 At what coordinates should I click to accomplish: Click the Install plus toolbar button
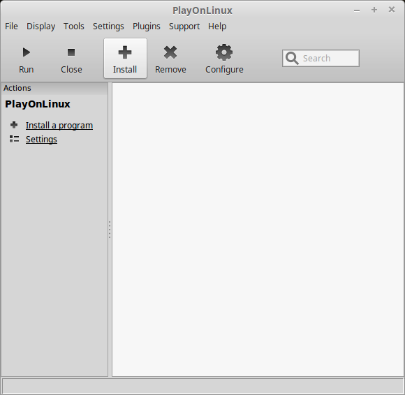pyautogui.click(x=125, y=59)
